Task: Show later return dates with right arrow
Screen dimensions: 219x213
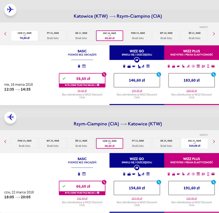Action: (x=214, y=142)
